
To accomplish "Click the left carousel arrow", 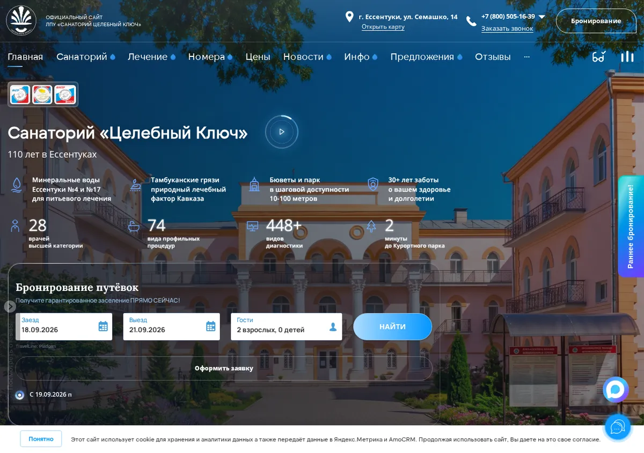I will coord(10,306).
